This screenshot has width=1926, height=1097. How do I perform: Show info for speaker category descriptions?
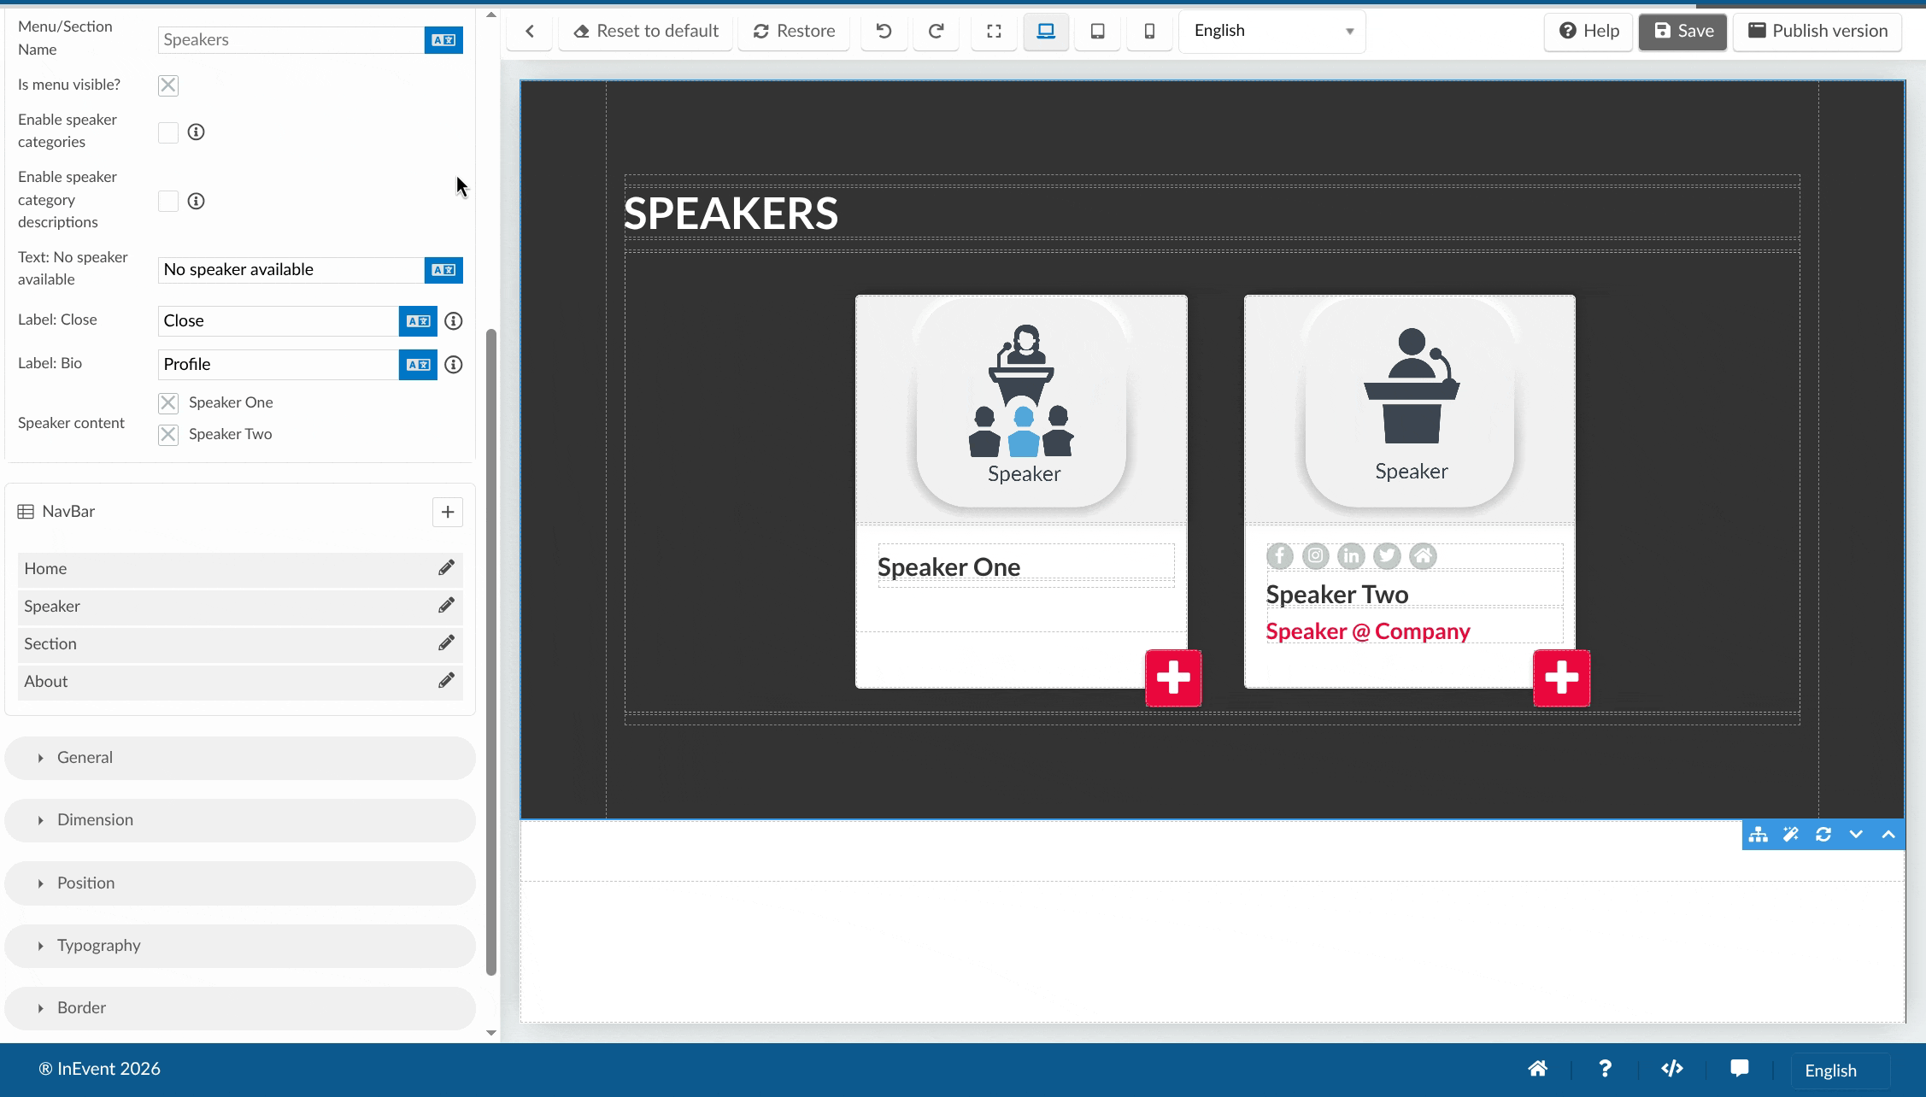click(x=197, y=201)
